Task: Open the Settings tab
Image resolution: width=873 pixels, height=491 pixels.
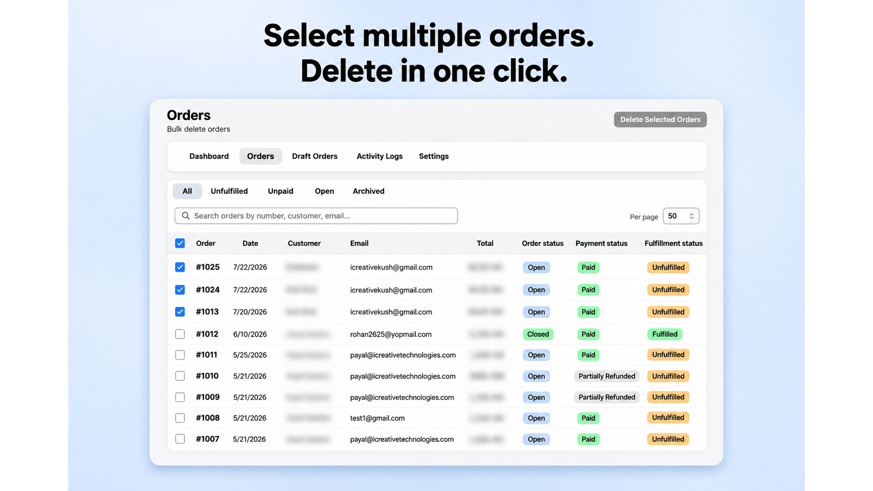Action: tap(434, 156)
